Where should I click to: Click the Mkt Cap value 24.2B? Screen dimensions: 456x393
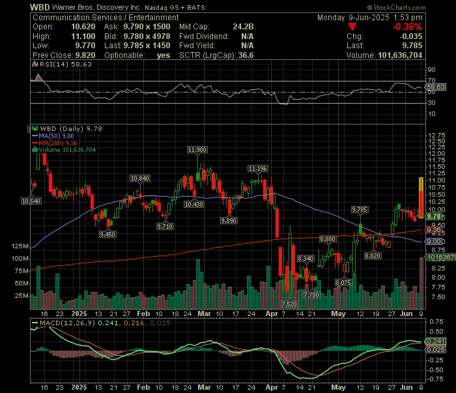point(243,27)
